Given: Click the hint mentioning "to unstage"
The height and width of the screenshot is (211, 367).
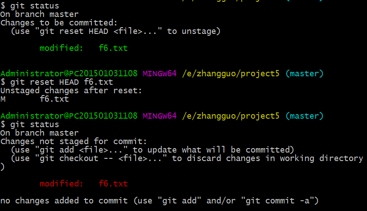Looking at the screenshot, I should coord(116,31).
